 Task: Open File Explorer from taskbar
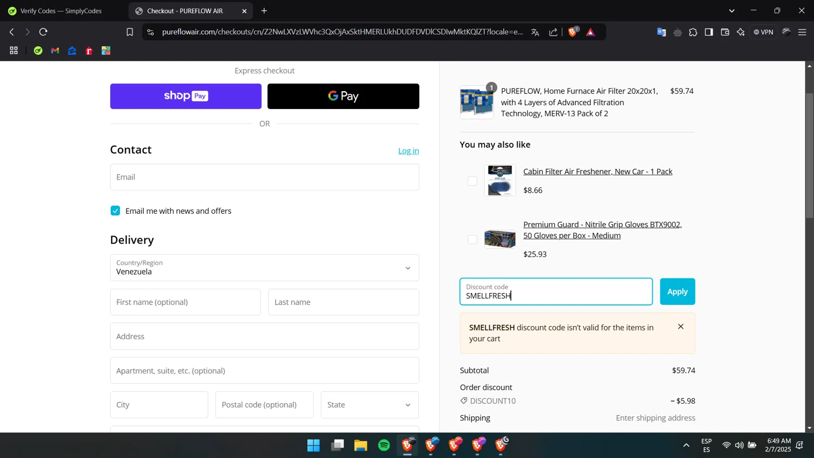click(361, 446)
